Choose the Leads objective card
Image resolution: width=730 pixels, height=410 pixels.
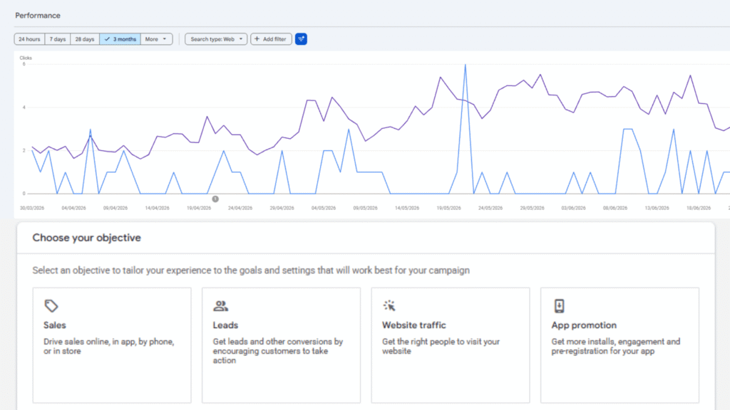281,345
